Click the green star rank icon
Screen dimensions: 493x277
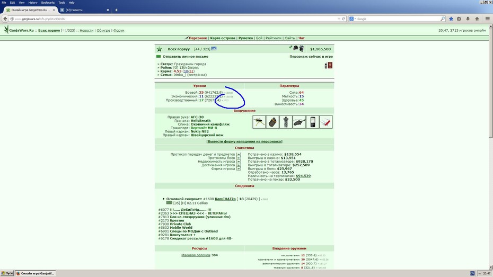click(x=160, y=49)
